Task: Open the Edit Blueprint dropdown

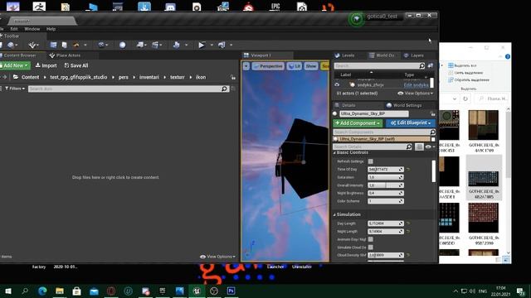Action: (411, 123)
